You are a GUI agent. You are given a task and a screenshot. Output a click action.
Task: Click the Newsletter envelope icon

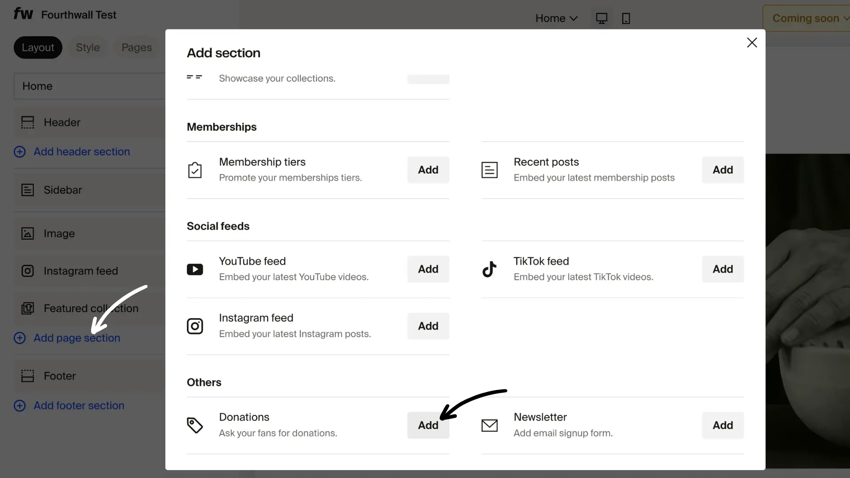coord(490,425)
